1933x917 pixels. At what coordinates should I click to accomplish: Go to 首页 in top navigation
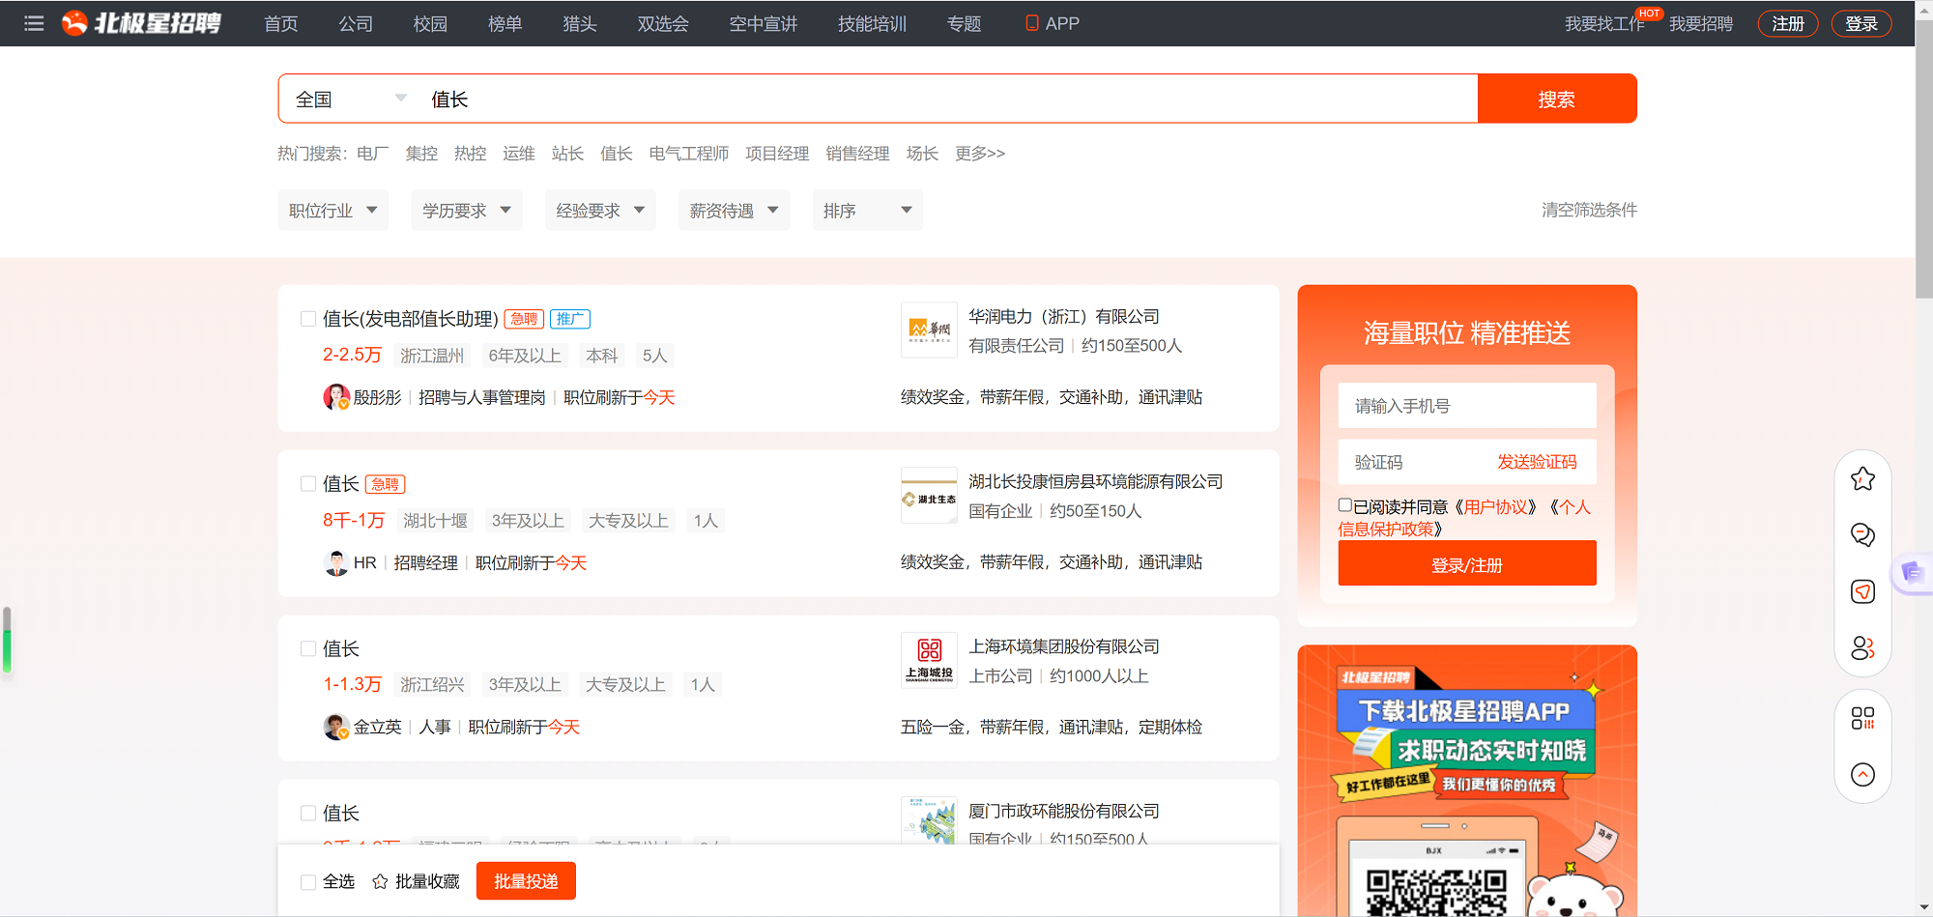pos(281,23)
